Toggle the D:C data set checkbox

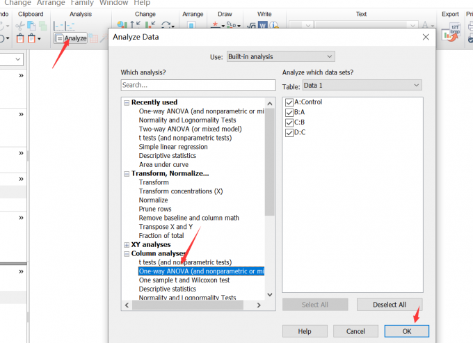point(289,132)
